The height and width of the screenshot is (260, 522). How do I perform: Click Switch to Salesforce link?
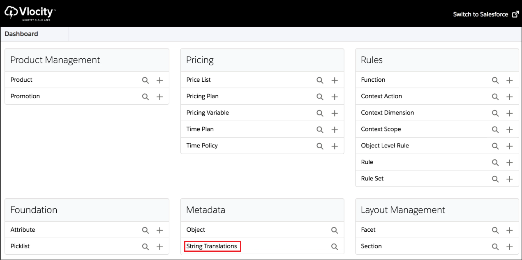point(486,14)
